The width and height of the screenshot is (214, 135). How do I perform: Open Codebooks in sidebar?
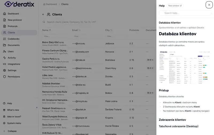(14, 39)
